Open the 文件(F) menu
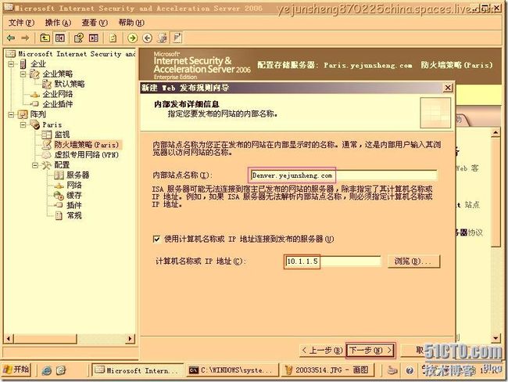The image size is (508, 382). pyautogui.click(x=21, y=23)
